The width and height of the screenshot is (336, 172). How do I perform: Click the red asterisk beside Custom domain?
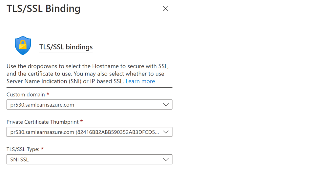coord(48,94)
